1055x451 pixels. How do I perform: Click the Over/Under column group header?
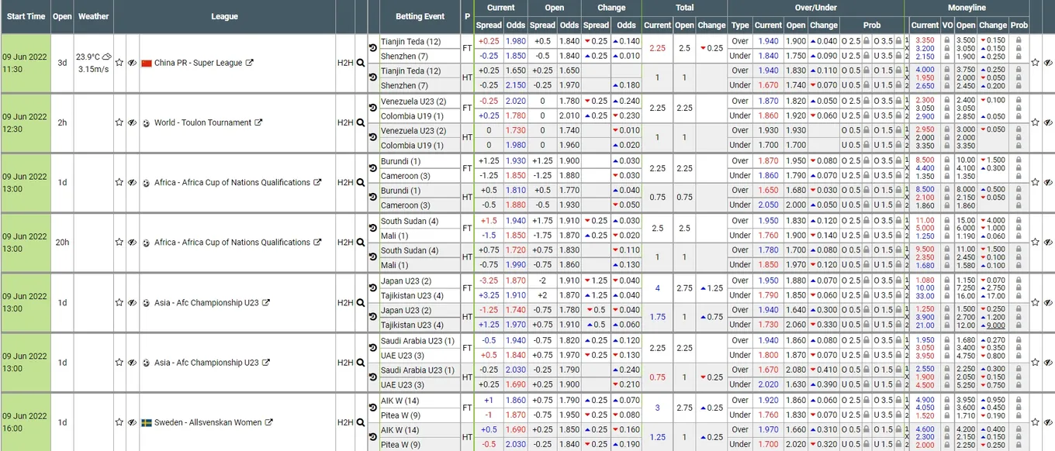(x=816, y=8)
